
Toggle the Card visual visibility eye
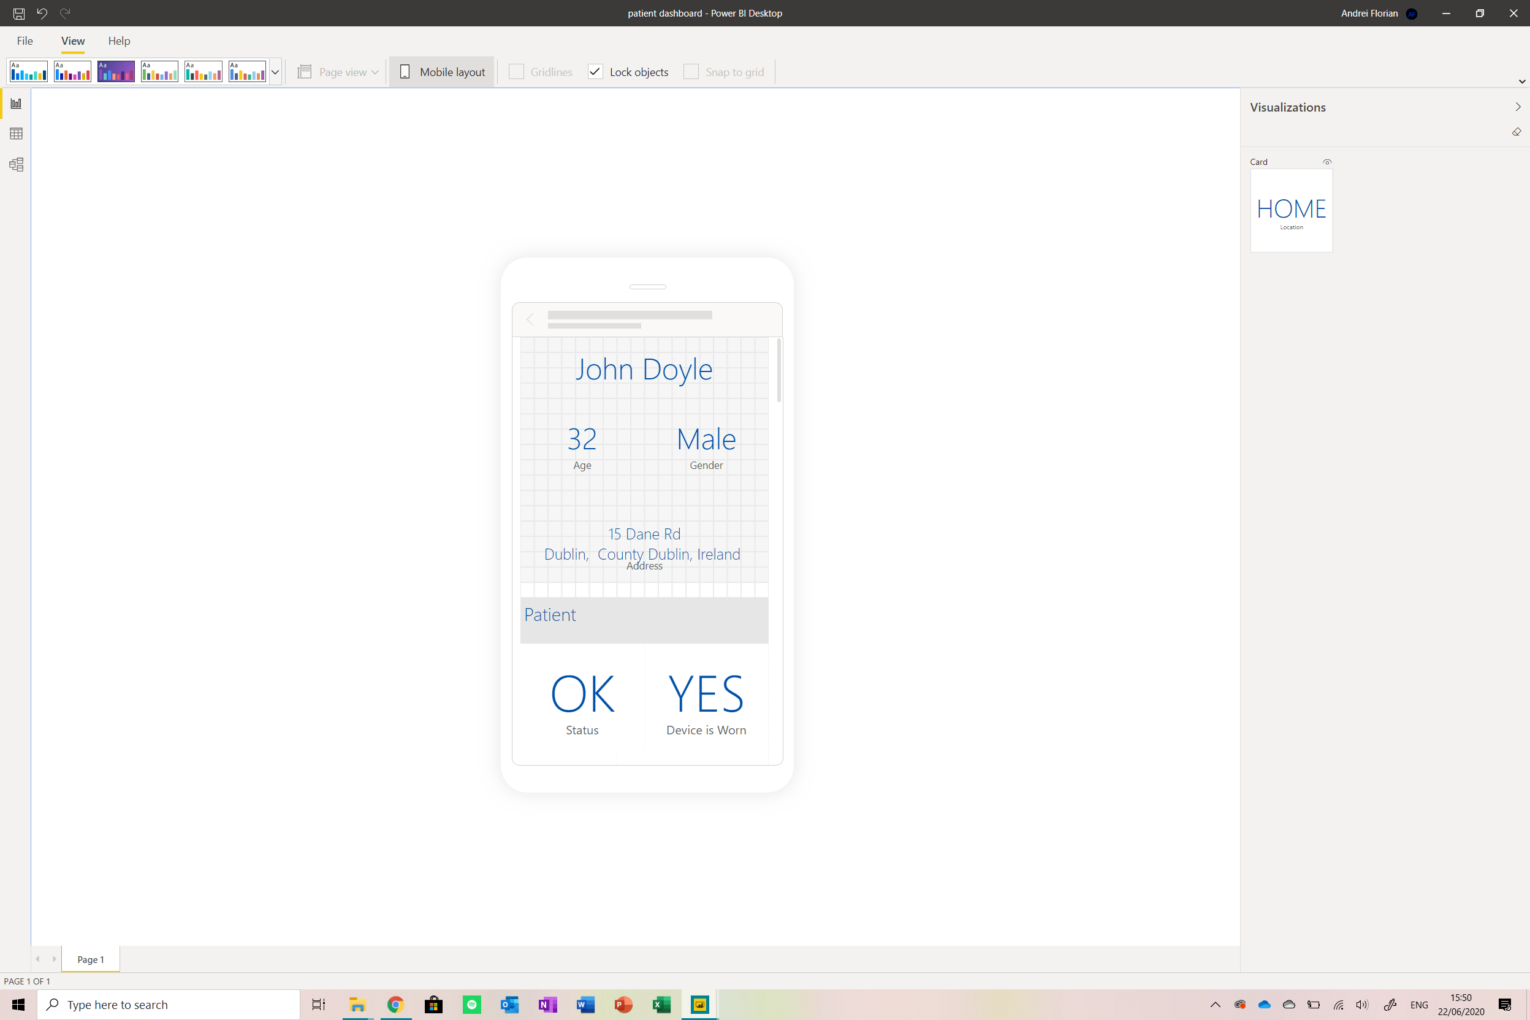point(1327,162)
